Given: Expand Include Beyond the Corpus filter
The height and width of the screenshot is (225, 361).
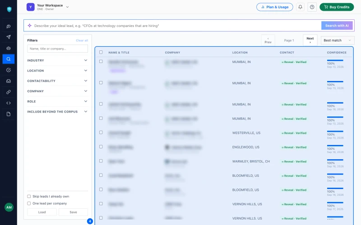Looking at the screenshot, I should coord(57,112).
